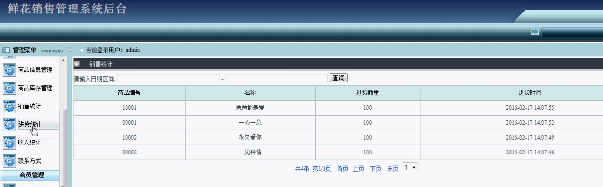Click the monitor icon in top banner
Image resolution: width=603 pixels, height=187 pixels.
pyautogui.click(x=535, y=32)
